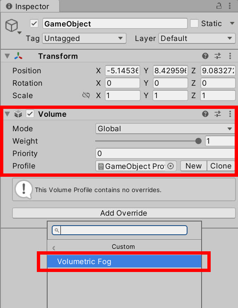Click the Rotation X value field
The image size is (238, 308).
(123, 83)
